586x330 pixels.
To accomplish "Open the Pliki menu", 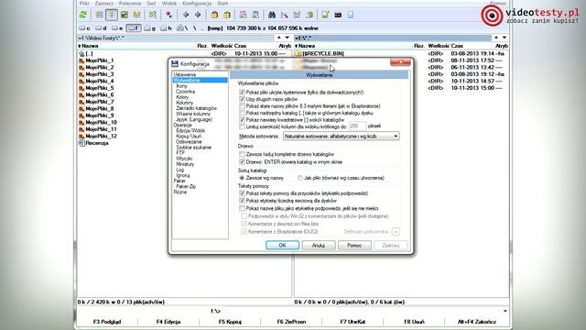I will [x=84, y=4].
